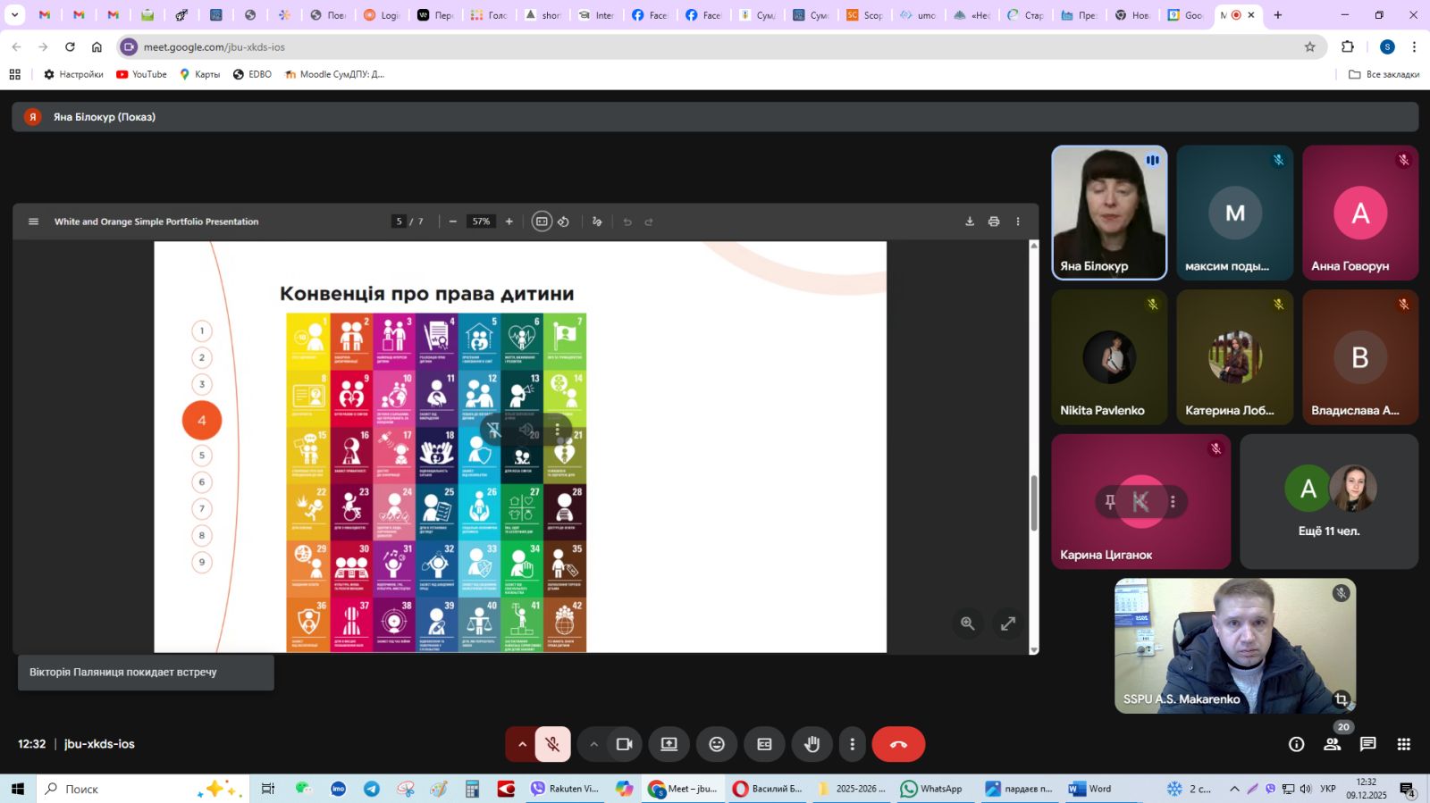The image size is (1430, 803).
Task: Open the emoji reactions panel
Action: coord(717,744)
